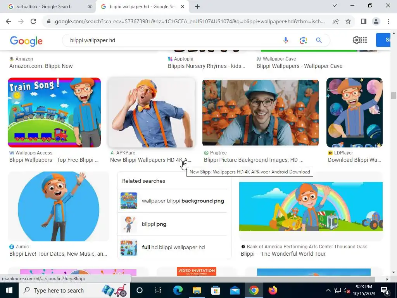Click the Zumic source label
This screenshot has width=397, height=298.
pos(22,246)
